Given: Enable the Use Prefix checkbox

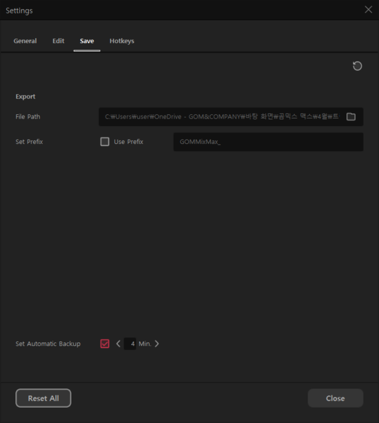Looking at the screenshot, I should click(x=105, y=142).
